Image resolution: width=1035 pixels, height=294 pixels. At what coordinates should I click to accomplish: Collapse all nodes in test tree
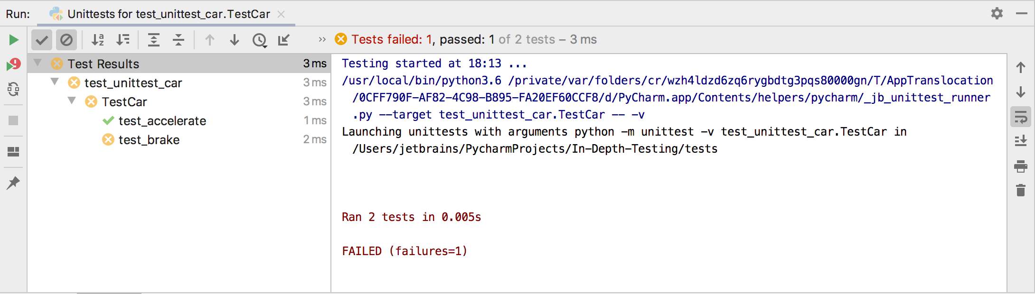(x=179, y=40)
